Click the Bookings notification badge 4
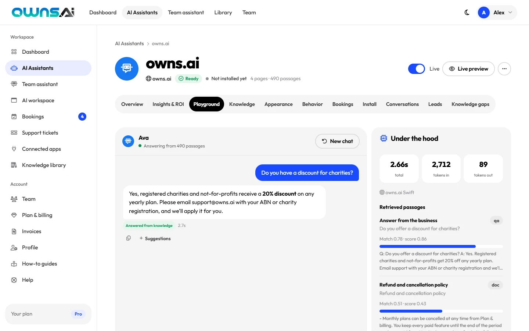529x331 pixels. pos(82,117)
